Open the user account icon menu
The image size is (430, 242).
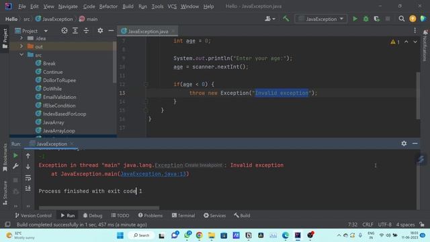point(270,19)
